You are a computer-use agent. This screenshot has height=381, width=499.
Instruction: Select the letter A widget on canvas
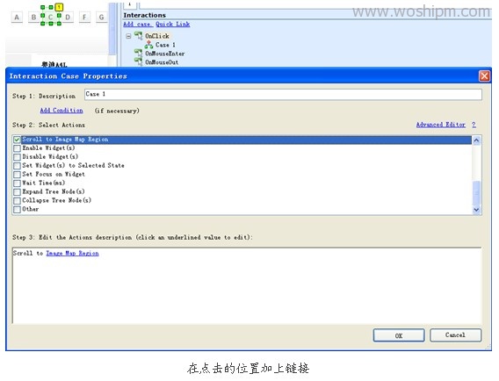pos(17,18)
